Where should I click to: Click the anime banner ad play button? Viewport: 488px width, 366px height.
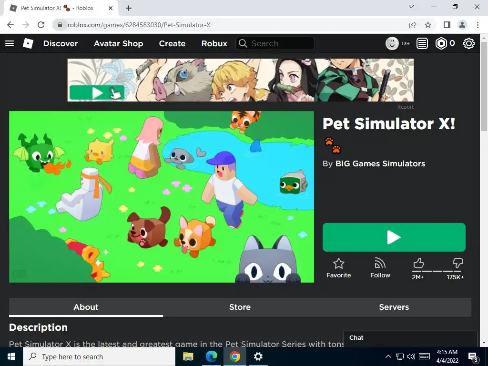97,93
